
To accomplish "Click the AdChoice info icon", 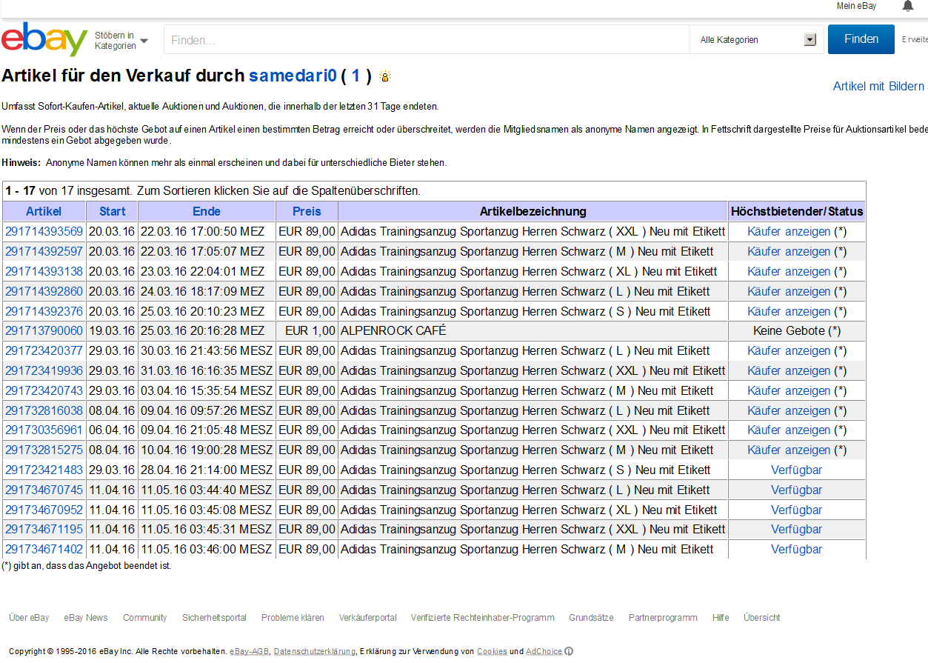I will point(569,651).
